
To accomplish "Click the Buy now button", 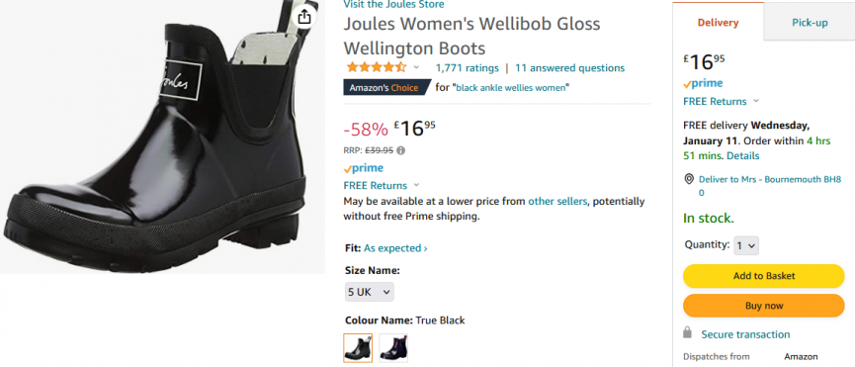I will pos(763,306).
